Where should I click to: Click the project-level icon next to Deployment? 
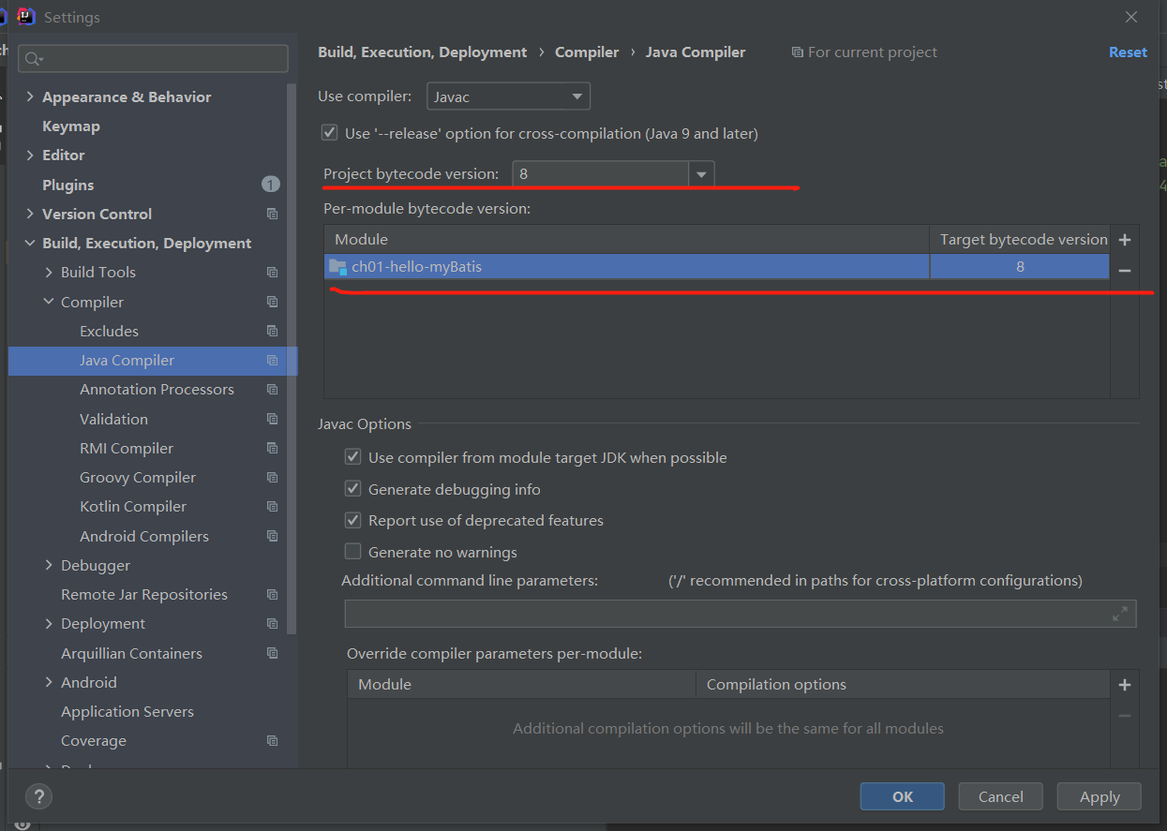point(272,624)
